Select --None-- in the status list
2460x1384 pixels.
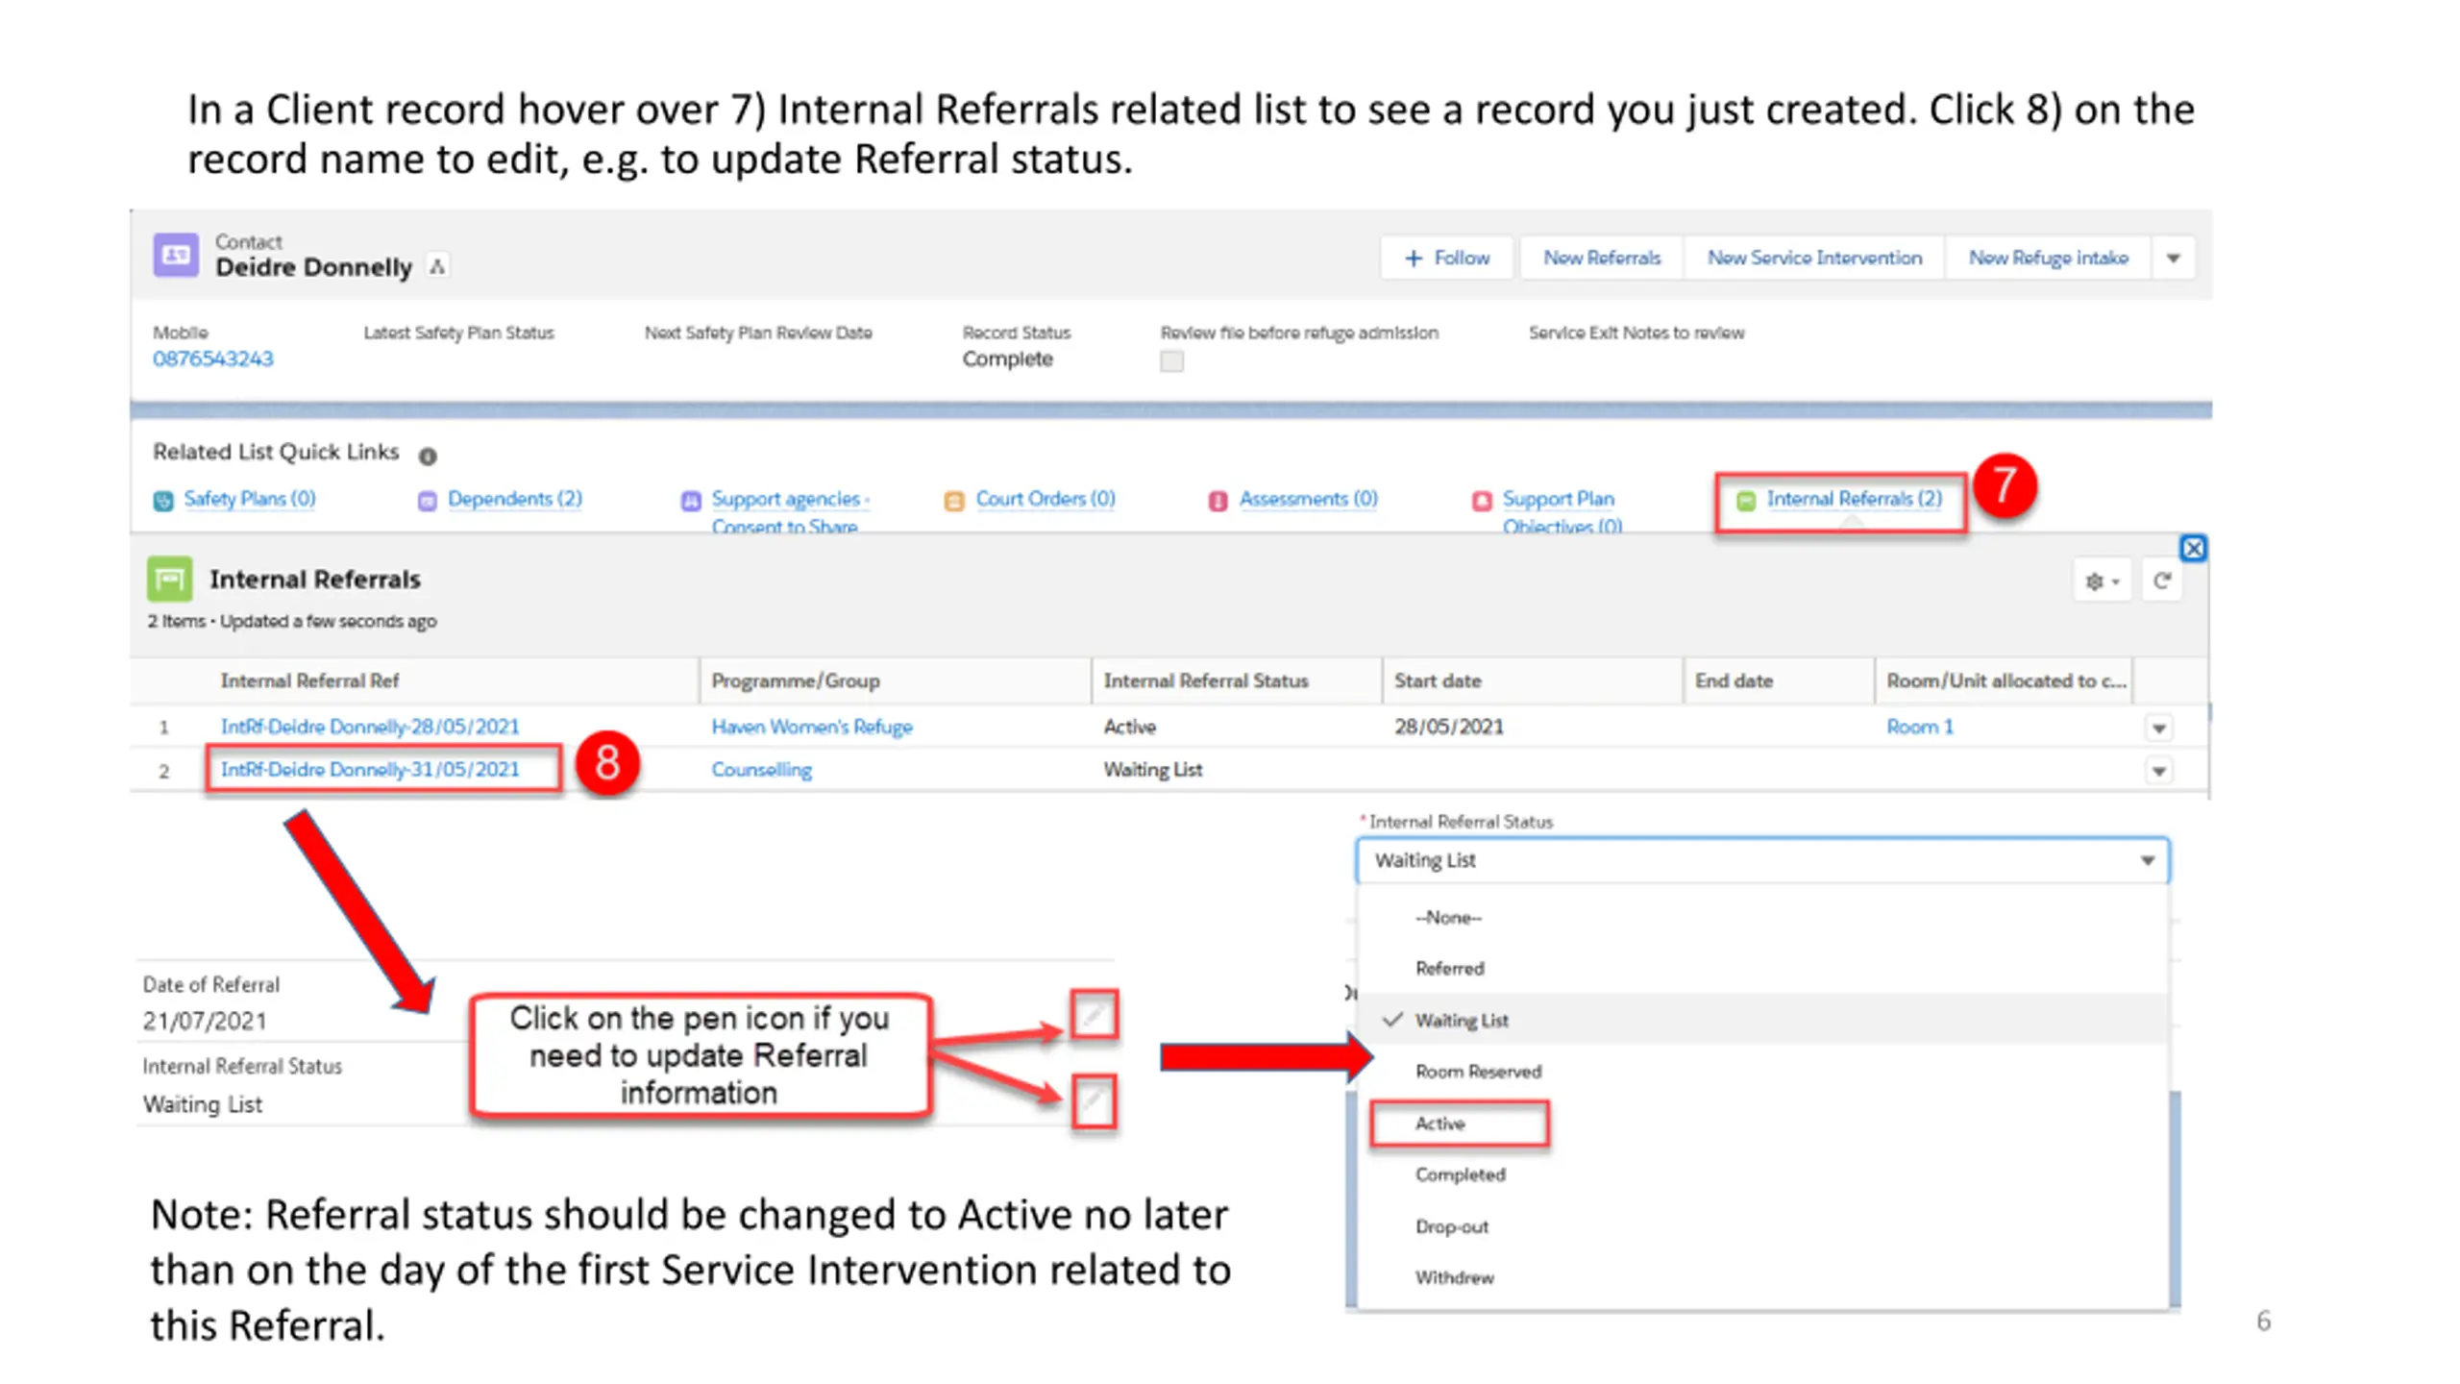[1762, 918]
